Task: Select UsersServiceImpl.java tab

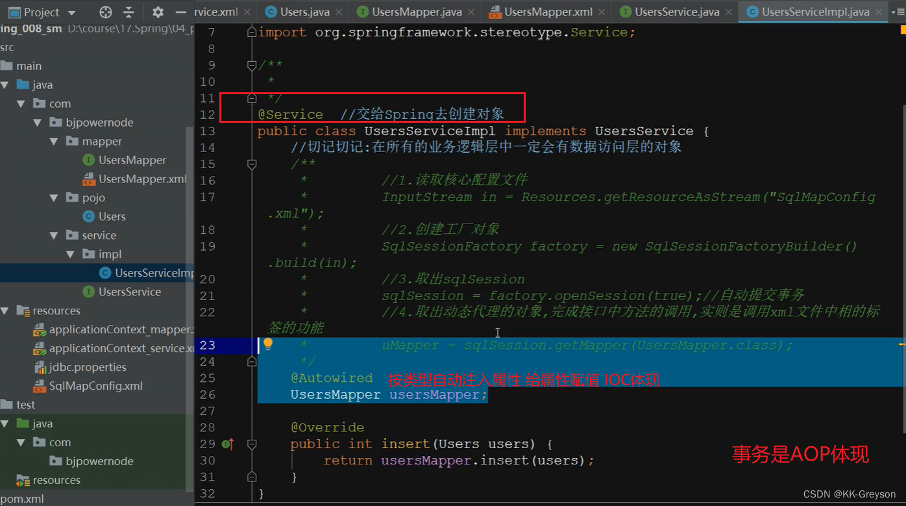Action: (x=814, y=12)
